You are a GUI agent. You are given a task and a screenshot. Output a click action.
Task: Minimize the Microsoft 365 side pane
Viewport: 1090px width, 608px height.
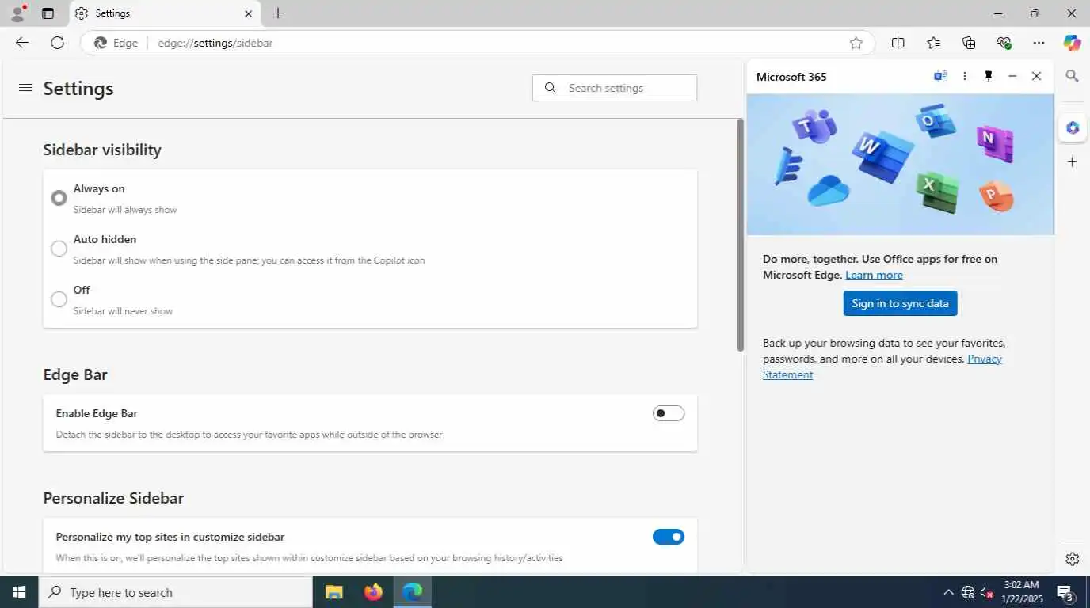coord(1012,76)
